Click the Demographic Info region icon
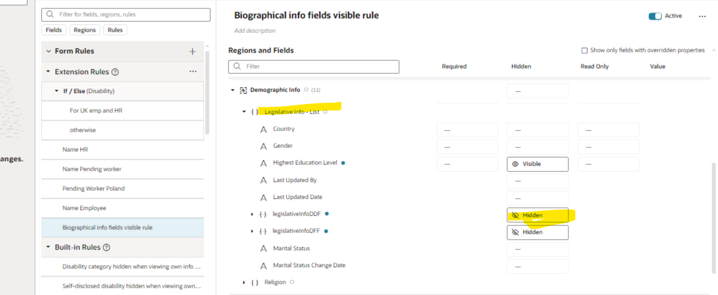This screenshot has width=718, height=295. [x=243, y=90]
